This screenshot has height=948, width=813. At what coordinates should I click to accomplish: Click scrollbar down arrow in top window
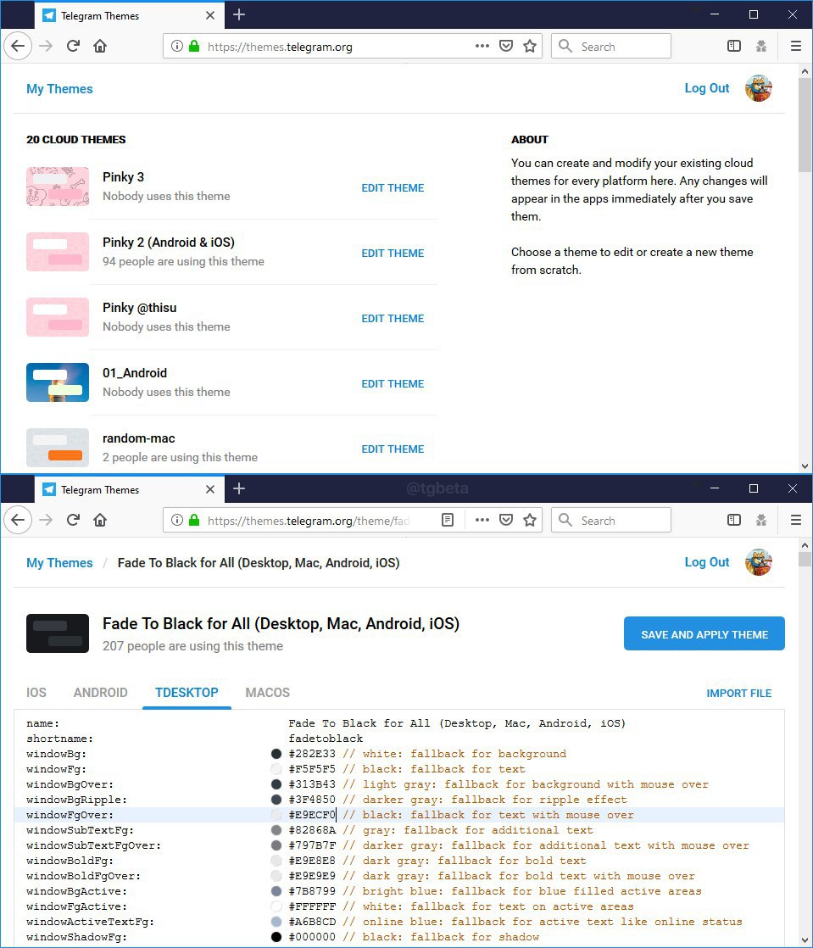point(805,466)
